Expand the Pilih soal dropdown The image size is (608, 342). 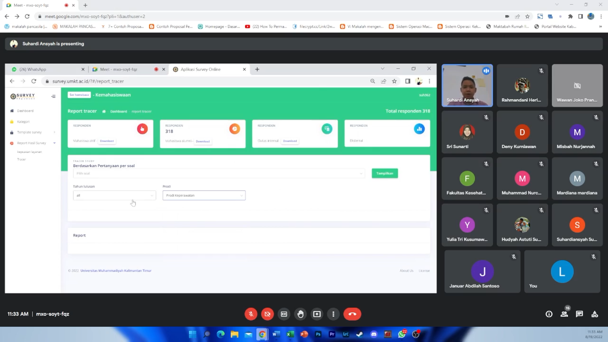pos(218,173)
